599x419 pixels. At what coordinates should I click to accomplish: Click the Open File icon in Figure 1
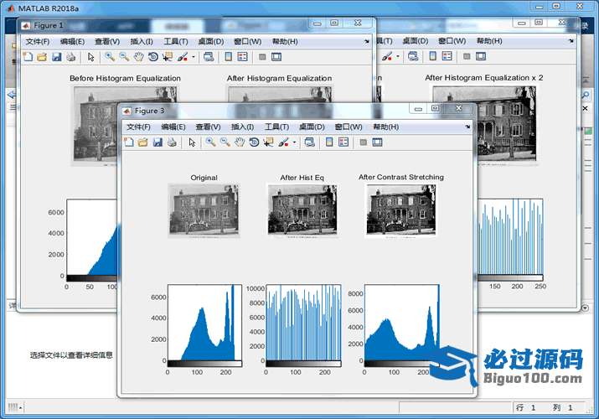(42, 57)
